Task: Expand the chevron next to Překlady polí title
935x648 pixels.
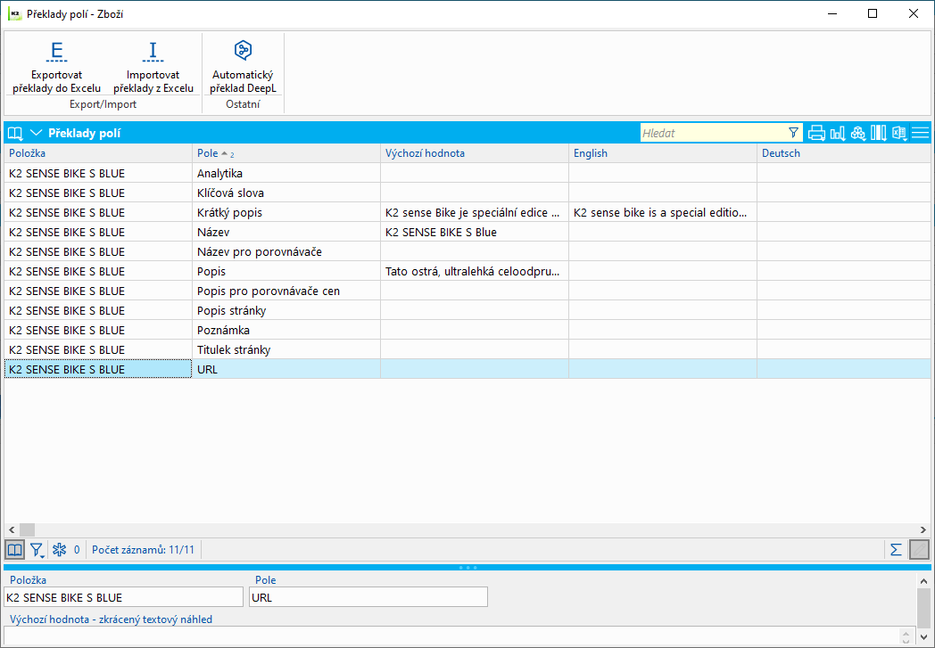Action: [x=36, y=133]
